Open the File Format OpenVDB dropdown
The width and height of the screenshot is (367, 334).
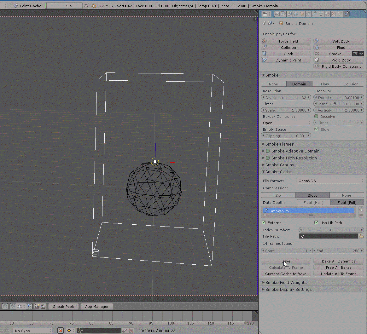click(330, 181)
